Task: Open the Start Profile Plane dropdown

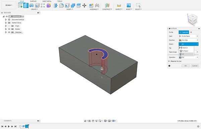Action: 189,36
